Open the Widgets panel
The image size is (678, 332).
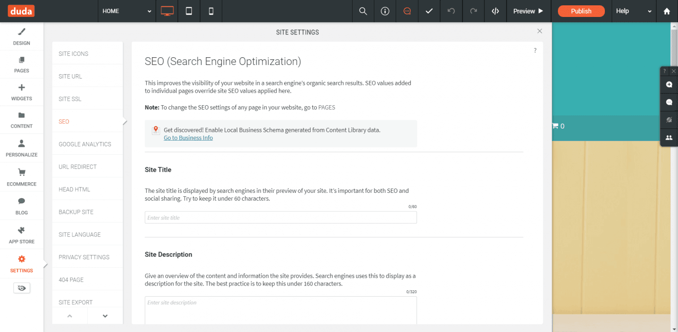click(22, 93)
